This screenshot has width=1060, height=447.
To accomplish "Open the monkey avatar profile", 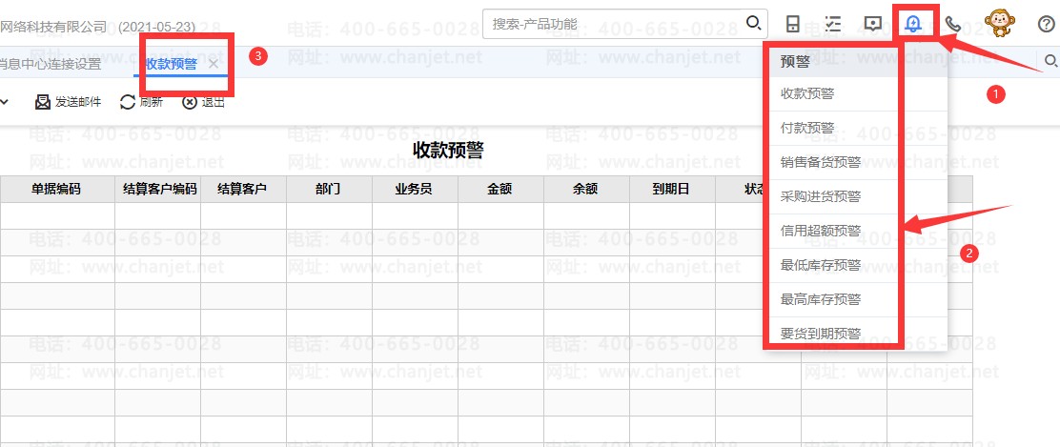I will pos(998,22).
